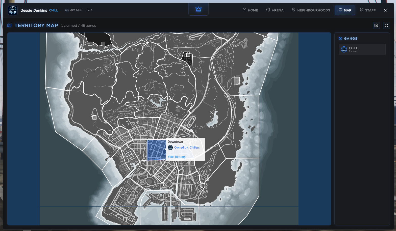Go to the HOME tab
This screenshot has width=396, height=231.
pyautogui.click(x=250, y=10)
